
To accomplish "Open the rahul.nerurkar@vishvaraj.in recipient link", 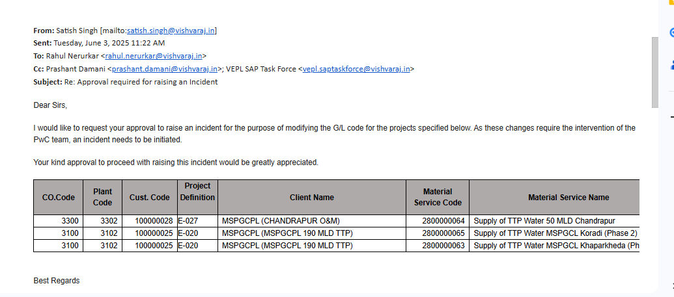I will click(x=154, y=56).
